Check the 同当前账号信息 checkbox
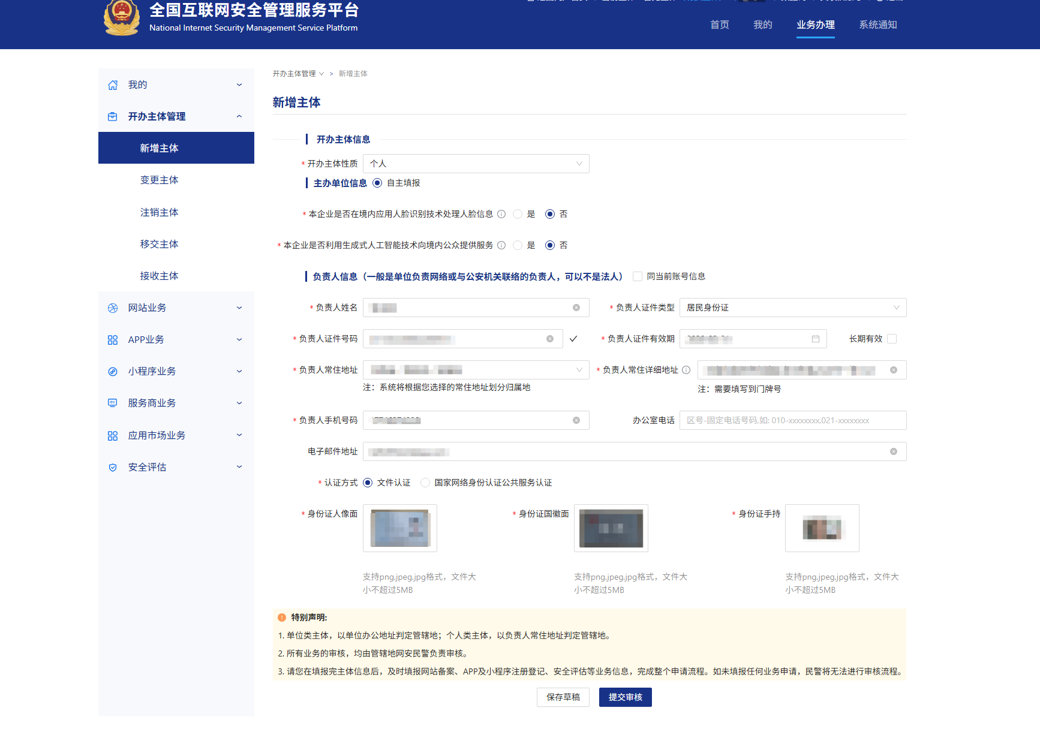The width and height of the screenshot is (1040, 732). tap(638, 276)
